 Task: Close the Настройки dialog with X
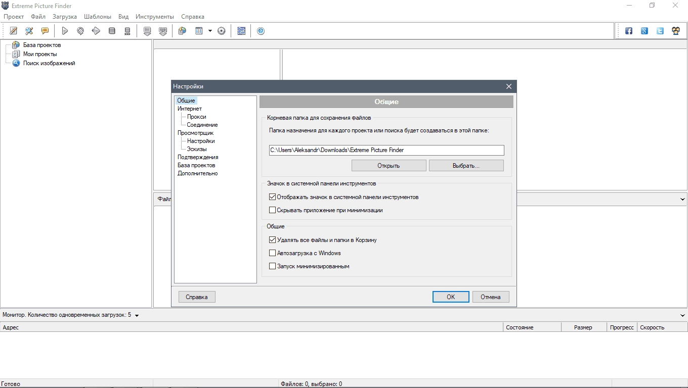(509, 86)
